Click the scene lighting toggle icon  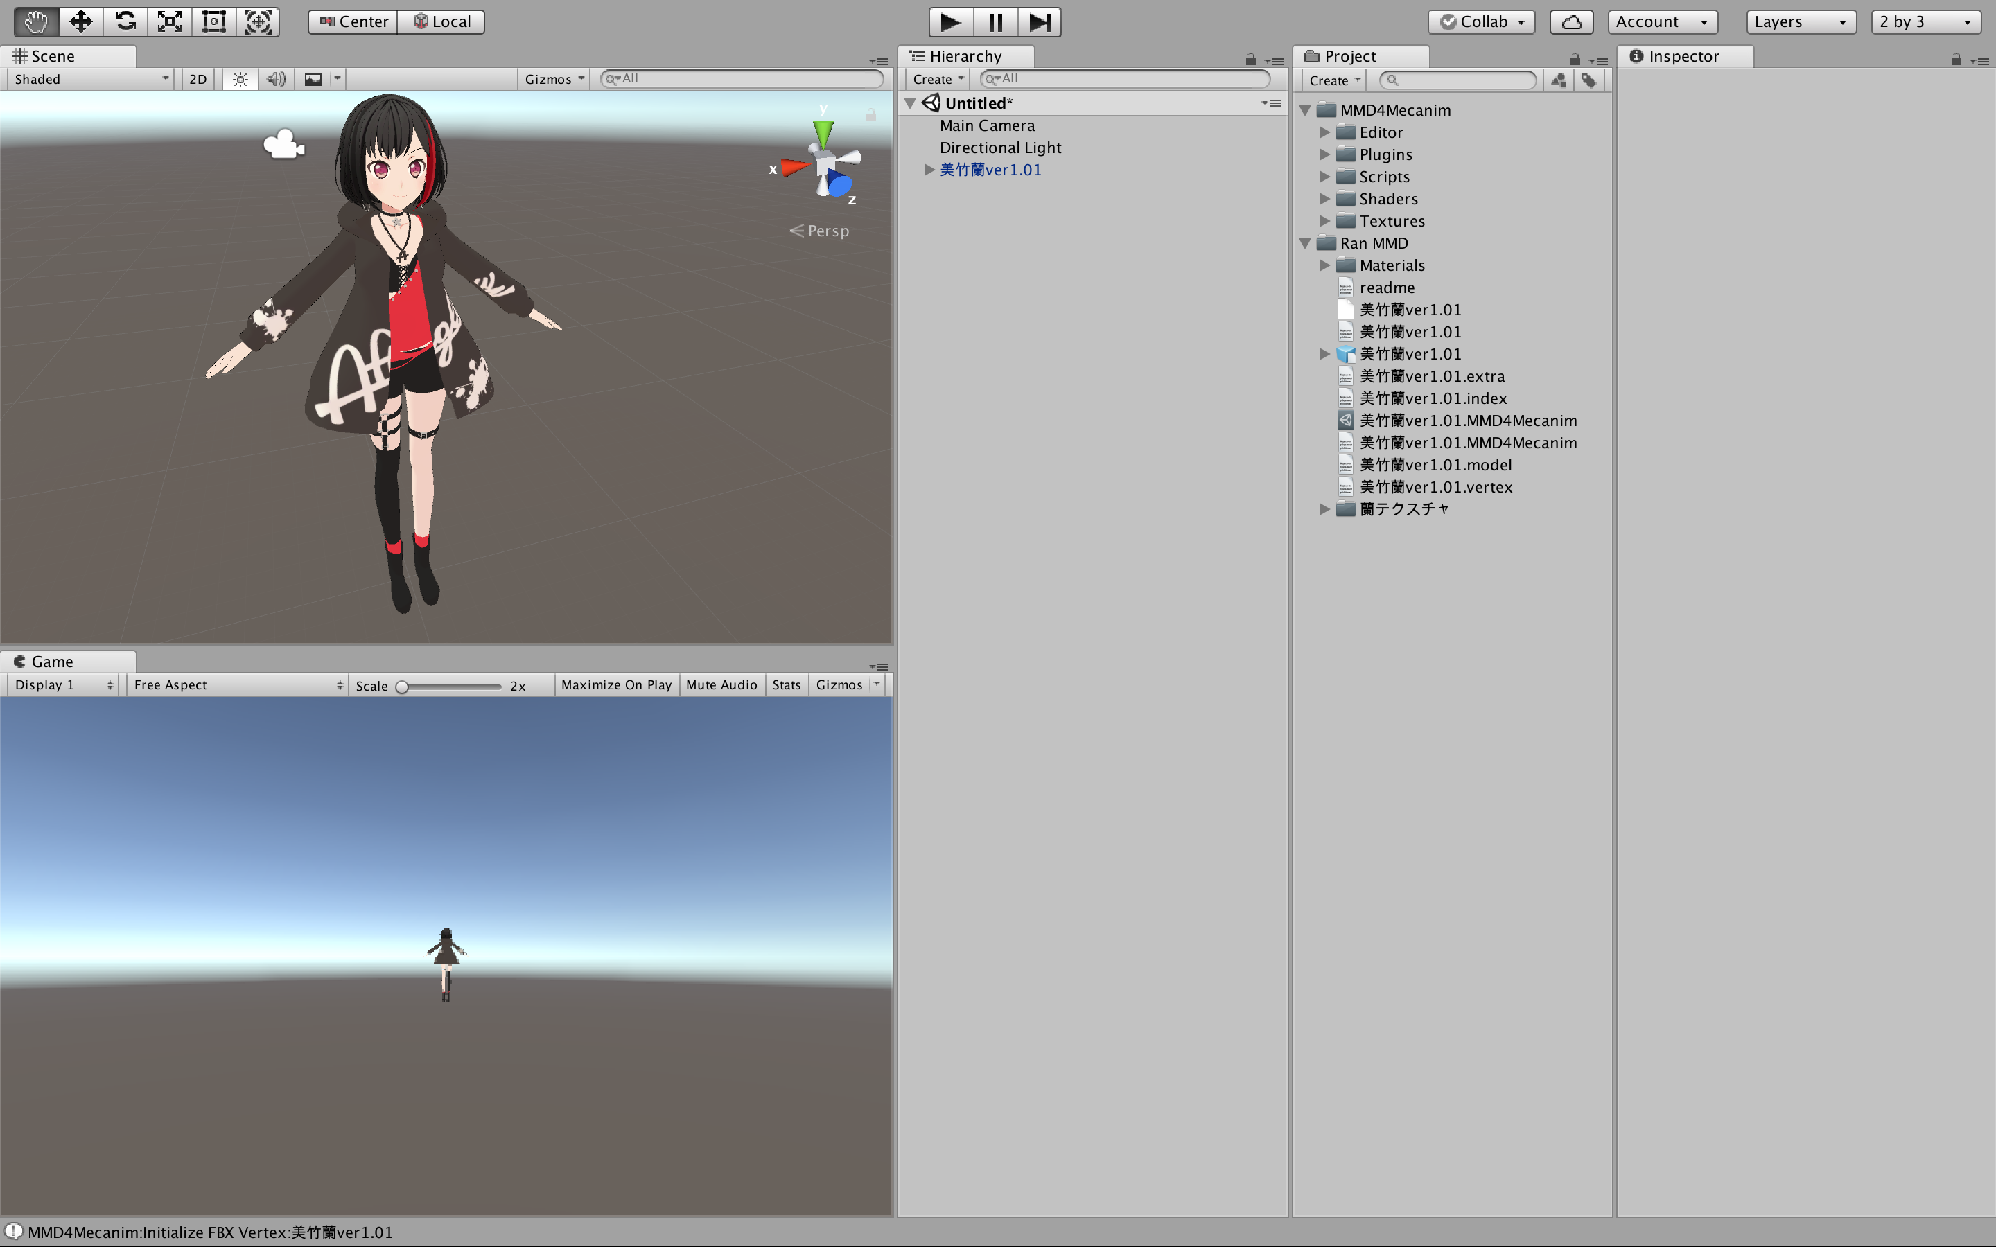pyautogui.click(x=239, y=78)
